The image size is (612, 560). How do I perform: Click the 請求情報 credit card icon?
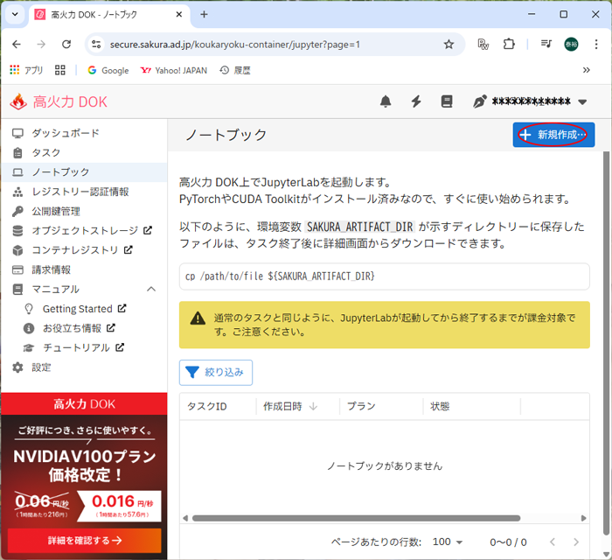17,269
